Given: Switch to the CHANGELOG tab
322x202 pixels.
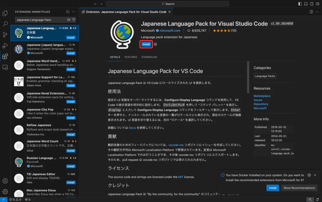Looking at the screenshot, I should click(149, 57).
